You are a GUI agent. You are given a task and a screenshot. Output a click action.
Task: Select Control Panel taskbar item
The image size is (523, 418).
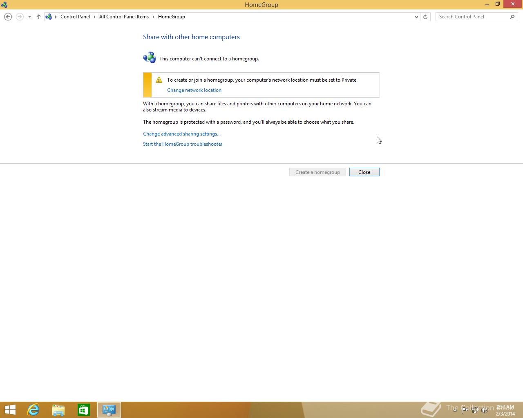pyautogui.click(x=109, y=410)
